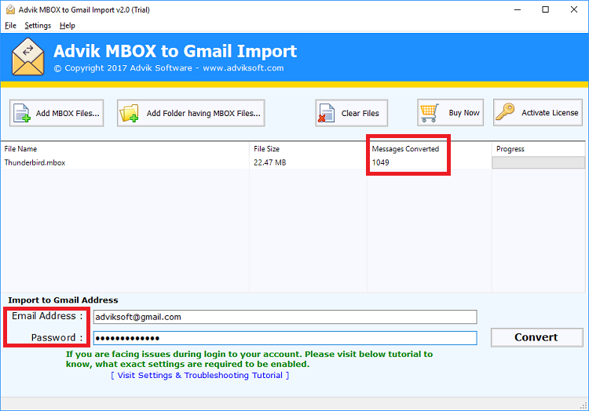Click the Clear Files label
Image resolution: width=589 pixels, height=411 pixels.
(360, 113)
